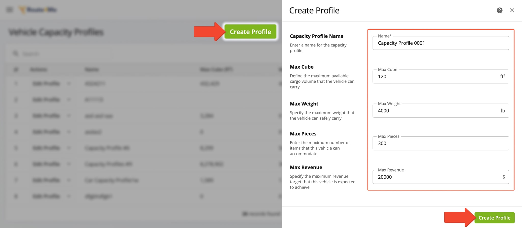Expand the Edit Profile dropdown in row 3
This screenshot has height=228, width=522.
pos(69,116)
